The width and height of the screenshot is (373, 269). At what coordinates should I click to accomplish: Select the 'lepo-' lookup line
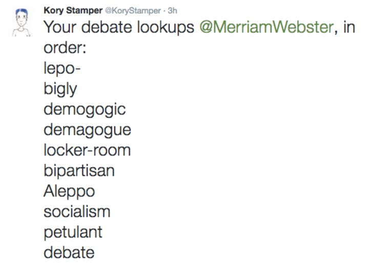(x=62, y=69)
